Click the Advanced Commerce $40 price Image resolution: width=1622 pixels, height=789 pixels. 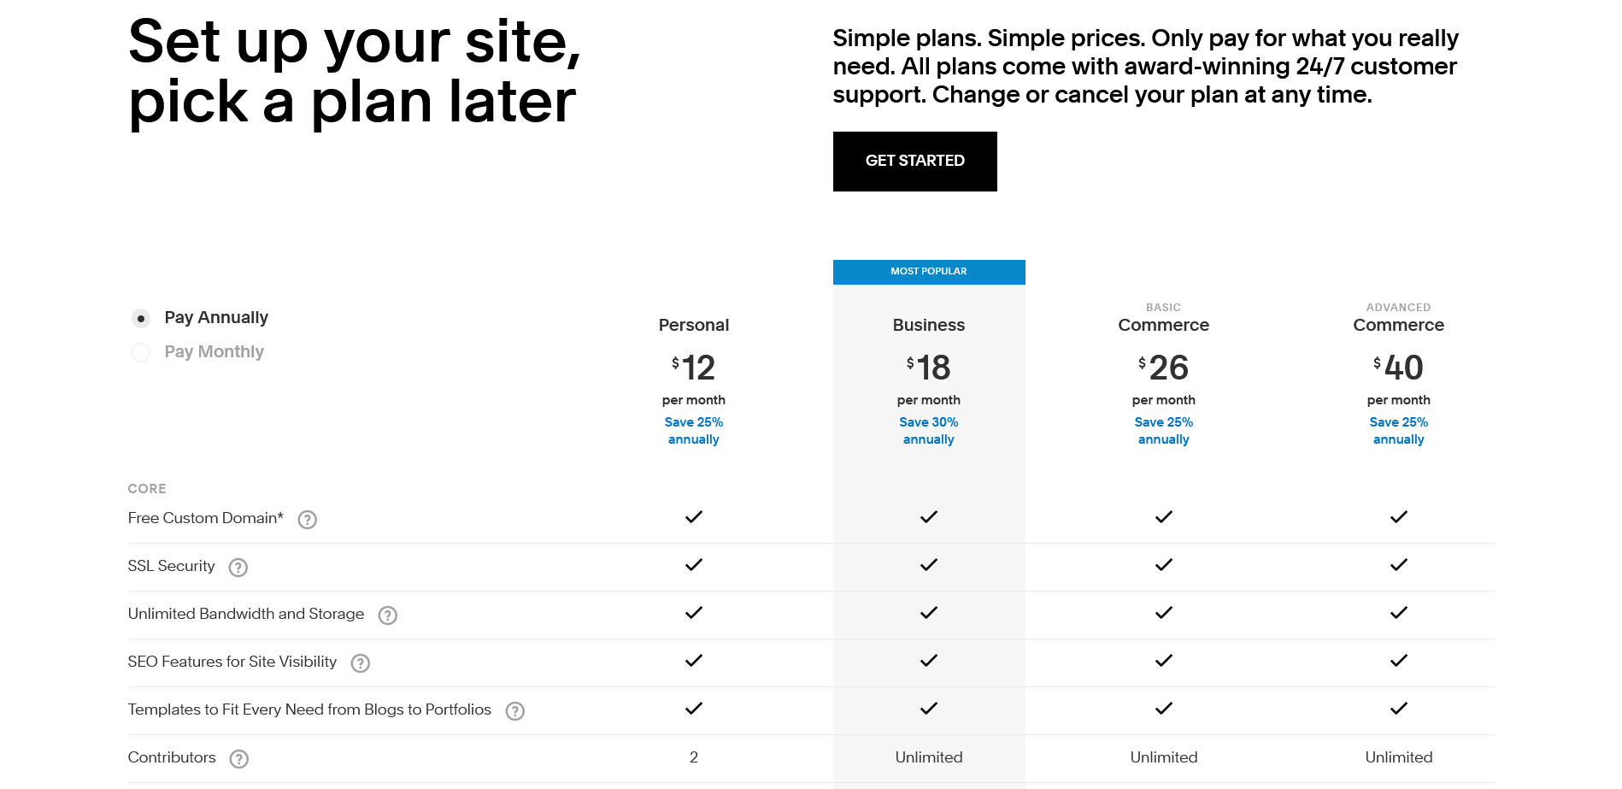pyautogui.click(x=1399, y=368)
